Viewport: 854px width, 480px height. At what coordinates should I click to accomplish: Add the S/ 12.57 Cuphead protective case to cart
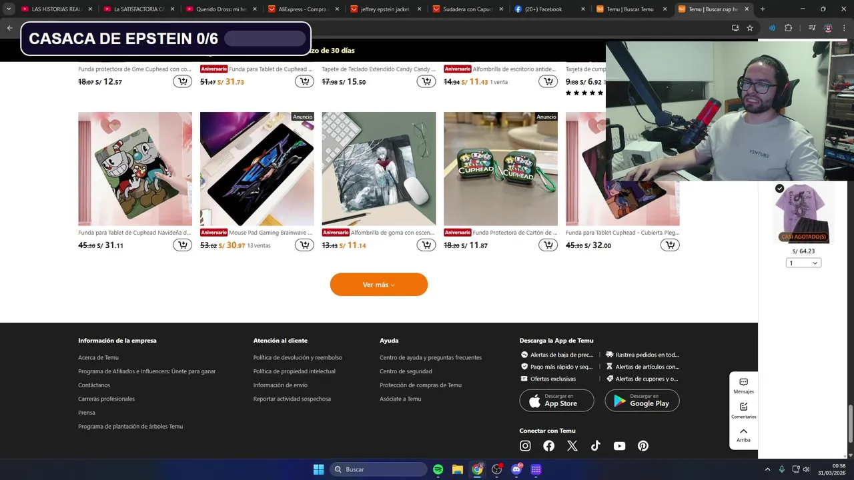click(182, 81)
